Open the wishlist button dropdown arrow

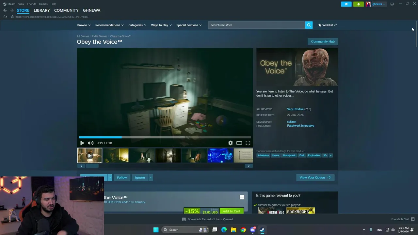(110, 178)
